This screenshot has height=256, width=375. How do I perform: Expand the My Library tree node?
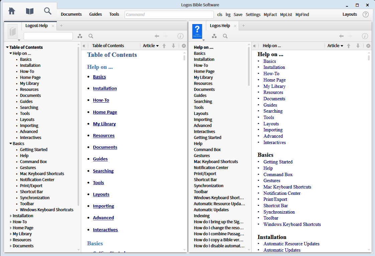[11, 234]
